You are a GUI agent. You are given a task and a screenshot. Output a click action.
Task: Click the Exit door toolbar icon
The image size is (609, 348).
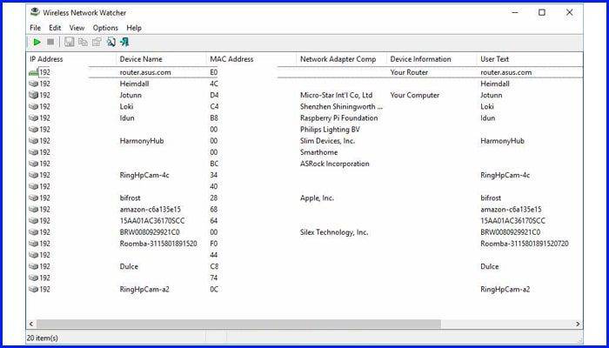pyautogui.click(x=124, y=42)
